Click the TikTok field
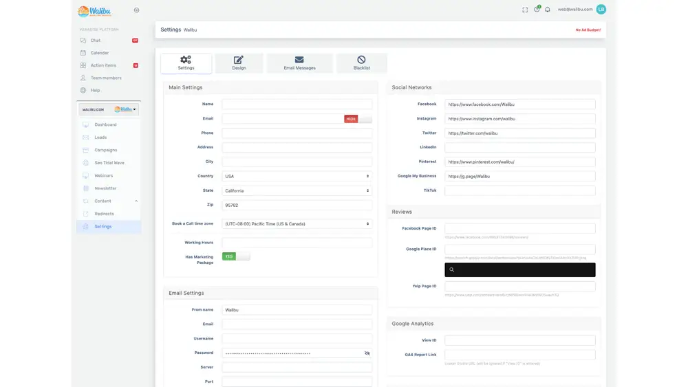The image size is (688, 387). coord(520,190)
